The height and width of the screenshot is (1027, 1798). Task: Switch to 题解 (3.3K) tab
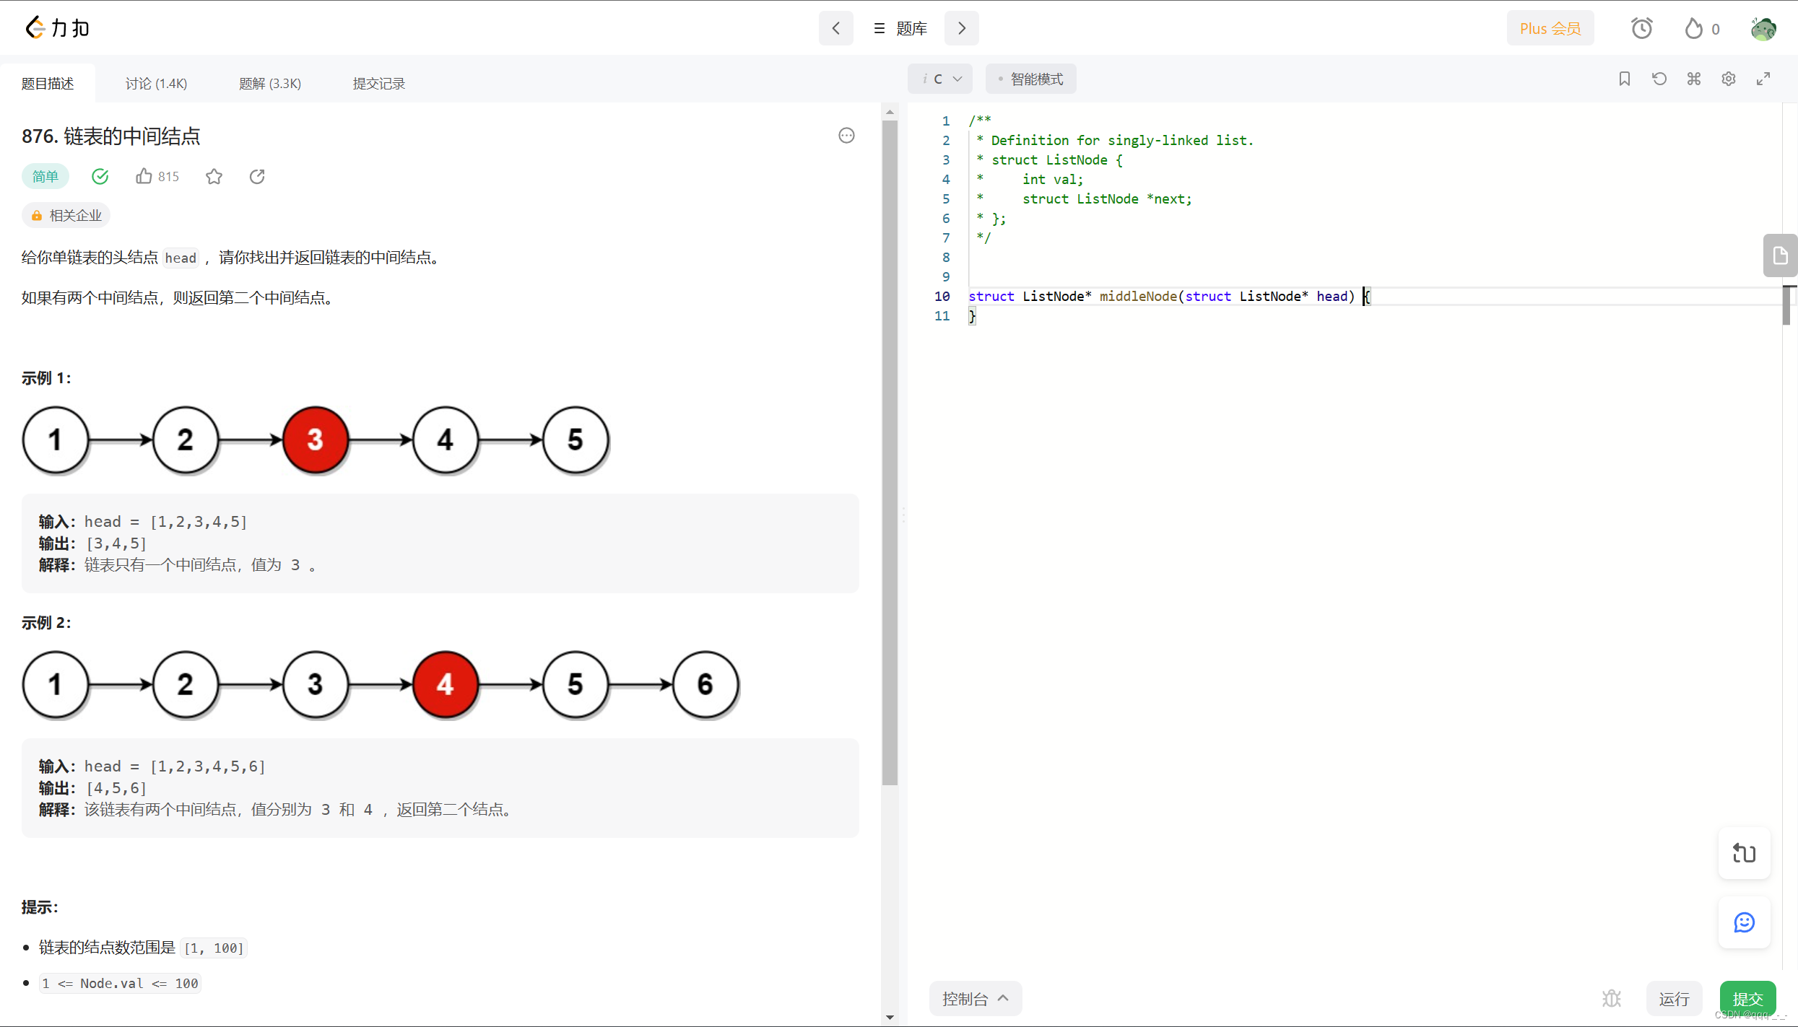(x=270, y=83)
